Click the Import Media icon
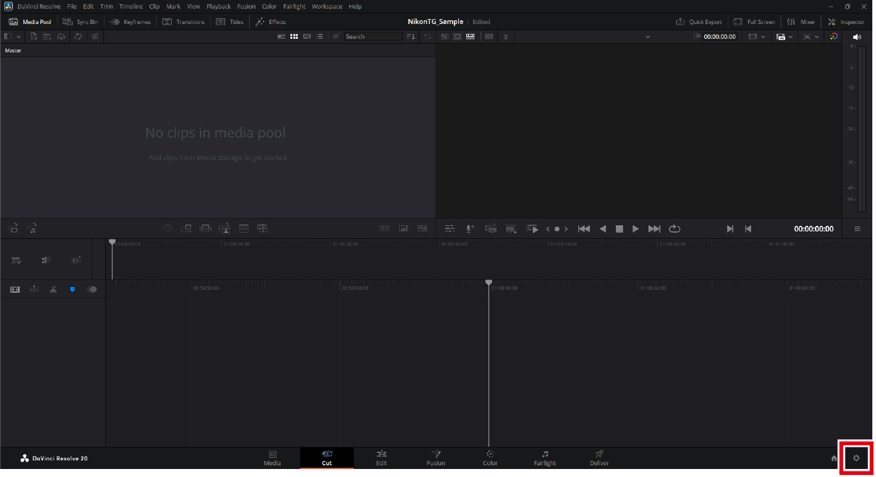The width and height of the screenshot is (876, 477). [34, 37]
